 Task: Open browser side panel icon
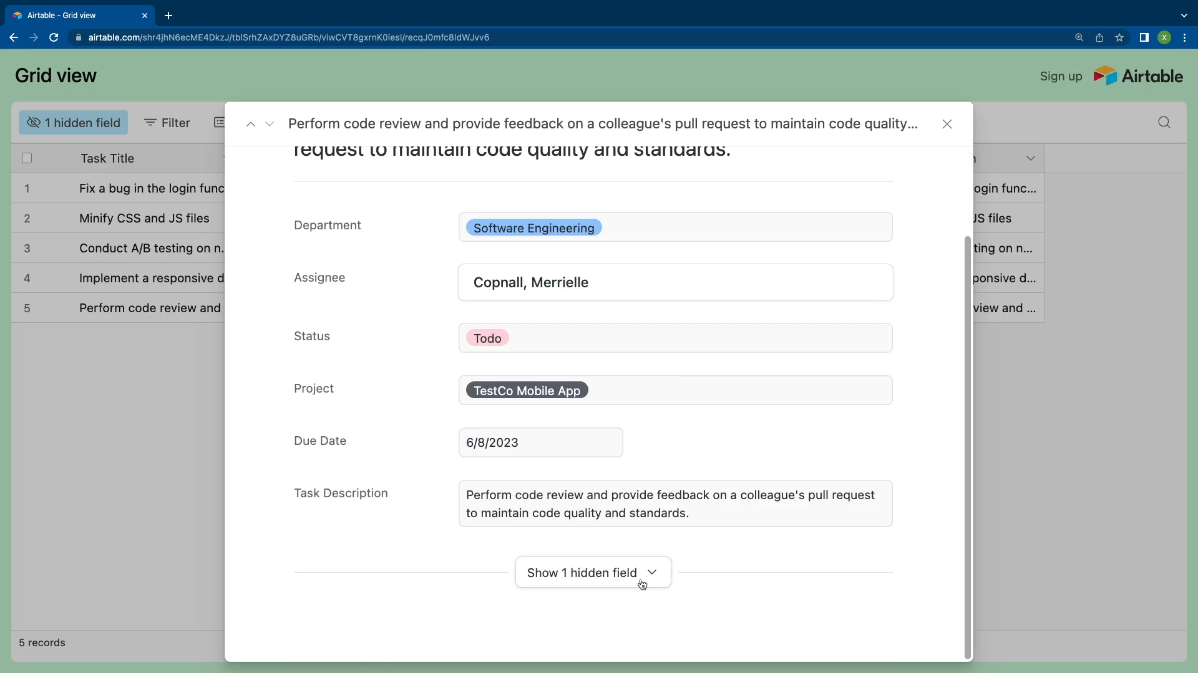[1144, 37]
